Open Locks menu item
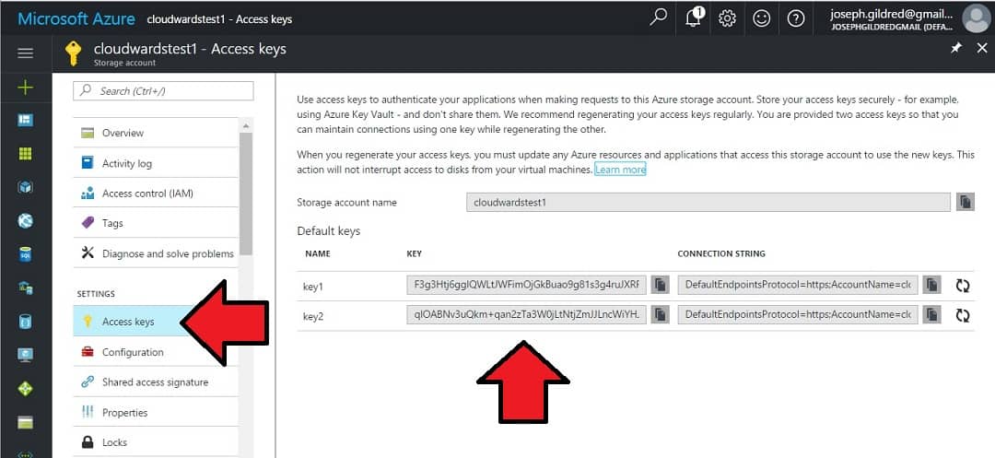995x458 pixels. point(156,442)
